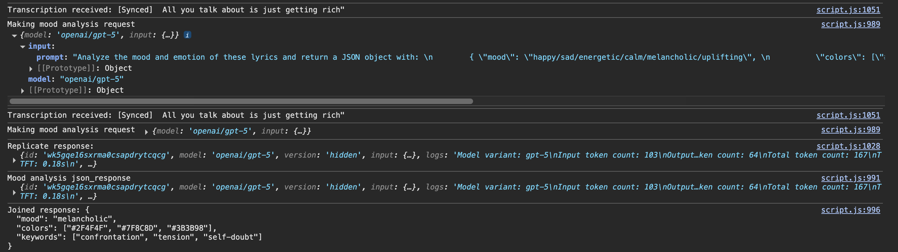Collapse the input property tree node
This screenshot has width=898, height=252.
click(23, 47)
